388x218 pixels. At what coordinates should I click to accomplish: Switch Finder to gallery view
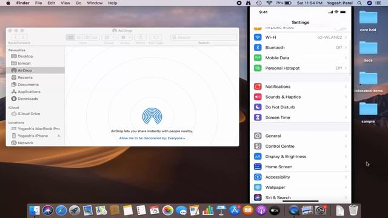coord(95,38)
